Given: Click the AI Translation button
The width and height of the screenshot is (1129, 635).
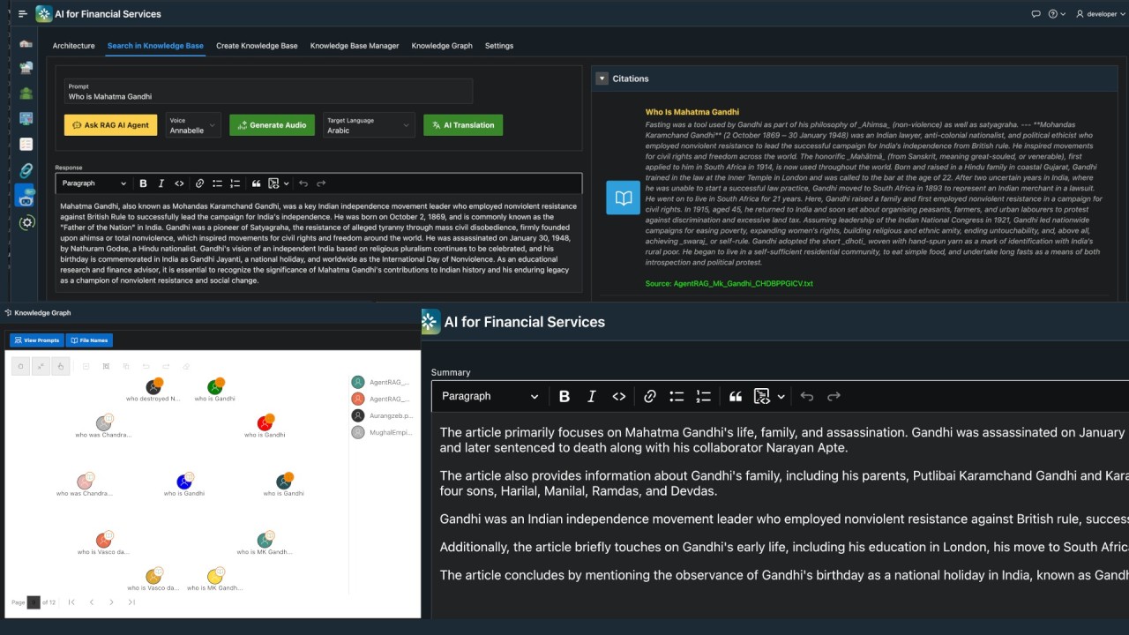Looking at the screenshot, I should coord(463,125).
